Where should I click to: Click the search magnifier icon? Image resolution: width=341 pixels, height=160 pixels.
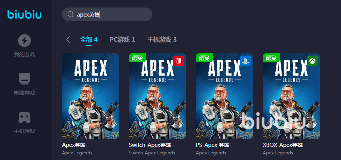point(70,14)
